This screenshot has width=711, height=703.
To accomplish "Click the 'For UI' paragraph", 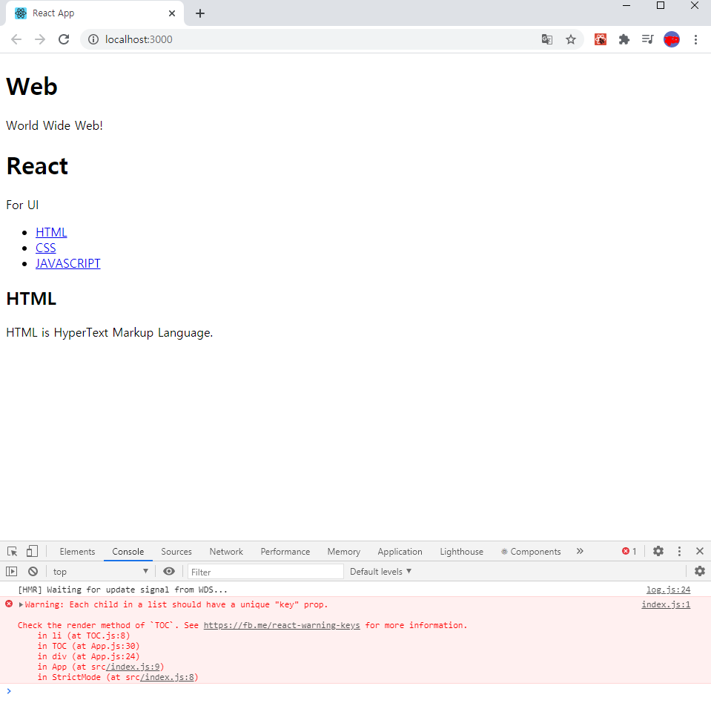I will click(x=22, y=205).
